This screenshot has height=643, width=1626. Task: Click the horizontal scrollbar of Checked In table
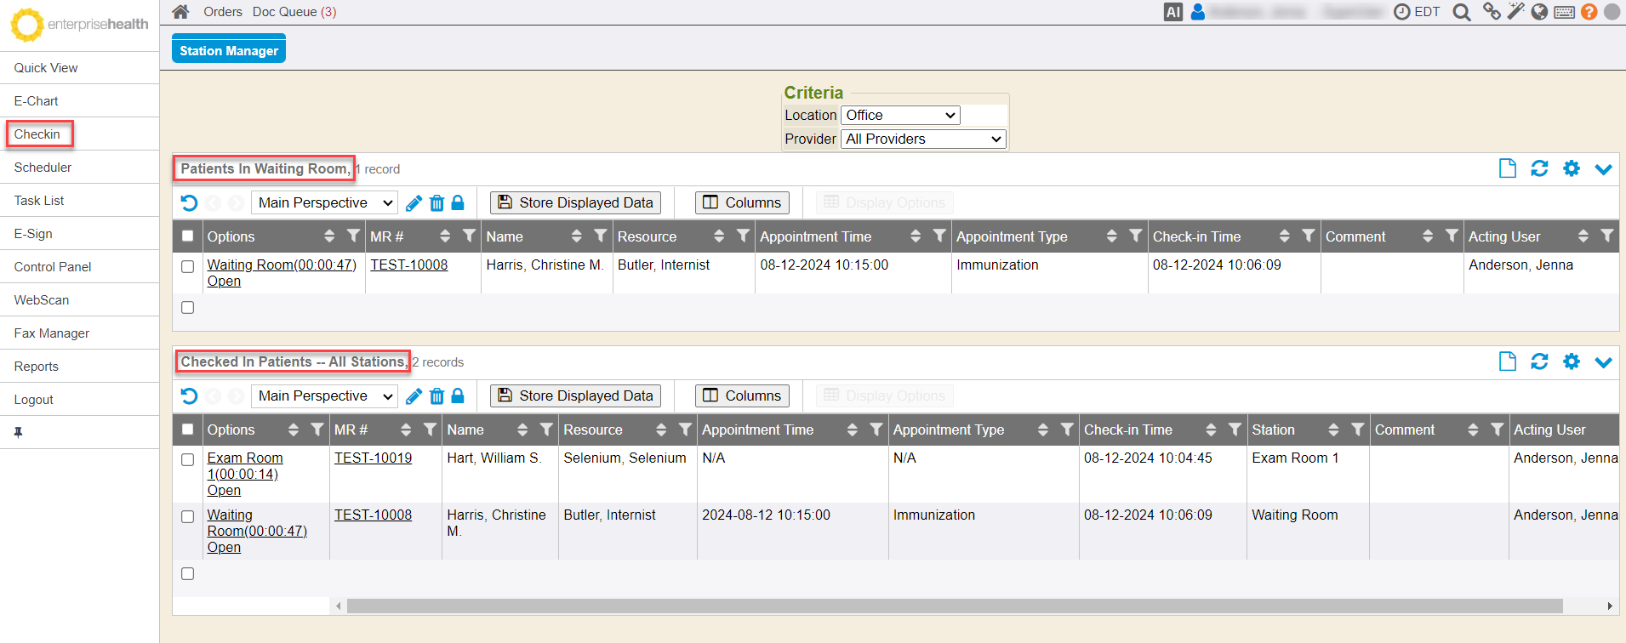pyautogui.click(x=953, y=606)
